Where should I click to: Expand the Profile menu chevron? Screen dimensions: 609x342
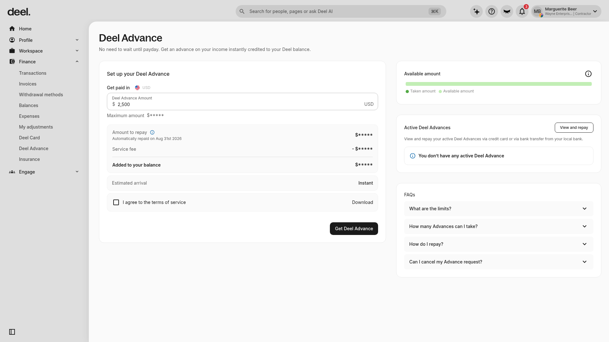77,40
